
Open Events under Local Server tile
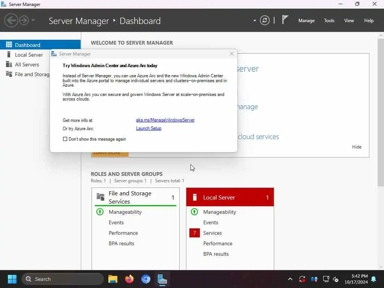point(211,223)
